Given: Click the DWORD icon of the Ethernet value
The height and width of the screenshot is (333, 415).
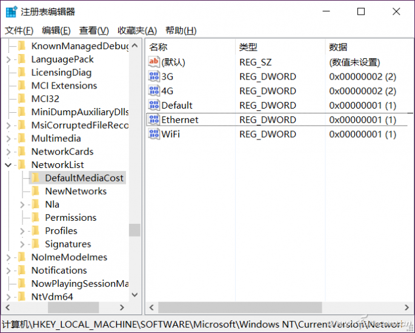Looking at the screenshot, I should click(x=154, y=119).
